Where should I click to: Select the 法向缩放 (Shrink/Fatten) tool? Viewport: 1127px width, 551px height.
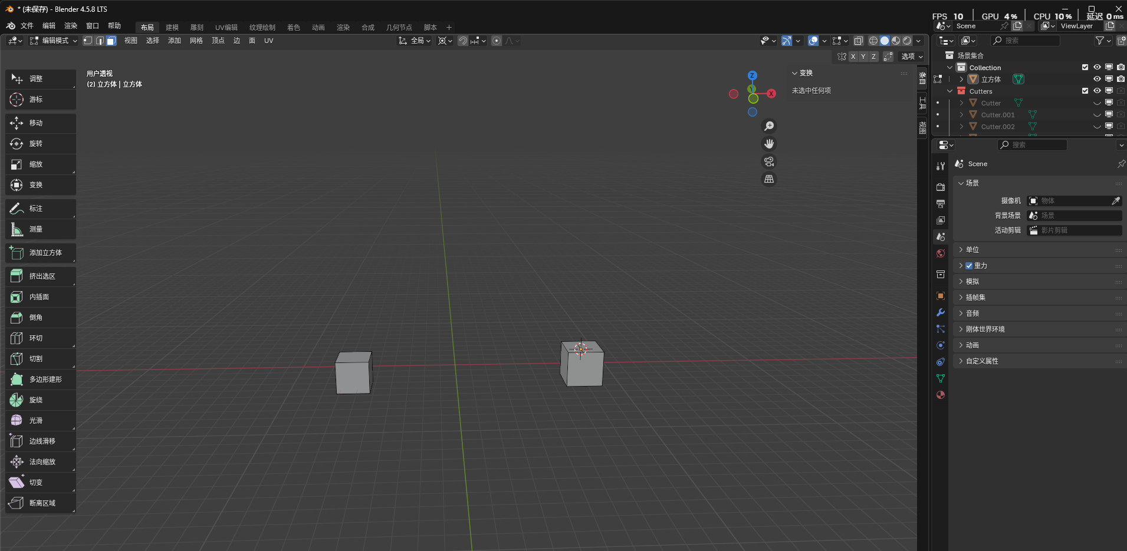click(x=41, y=462)
